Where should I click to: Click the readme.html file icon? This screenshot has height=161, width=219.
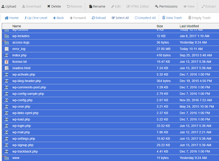[6, 68]
